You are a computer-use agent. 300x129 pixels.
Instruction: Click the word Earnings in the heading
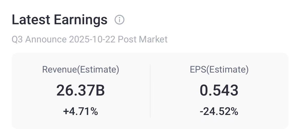81,20
